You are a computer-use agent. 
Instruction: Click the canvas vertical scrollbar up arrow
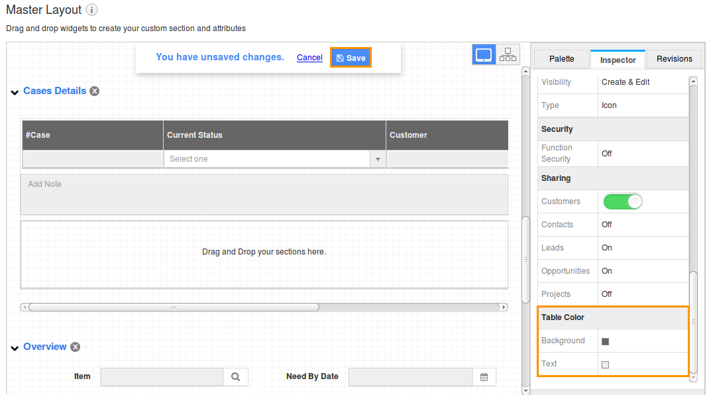coord(525,71)
